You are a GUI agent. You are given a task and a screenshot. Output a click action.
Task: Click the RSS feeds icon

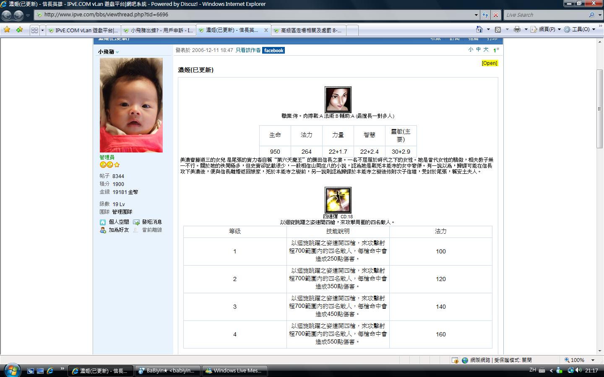tap(498, 29)
